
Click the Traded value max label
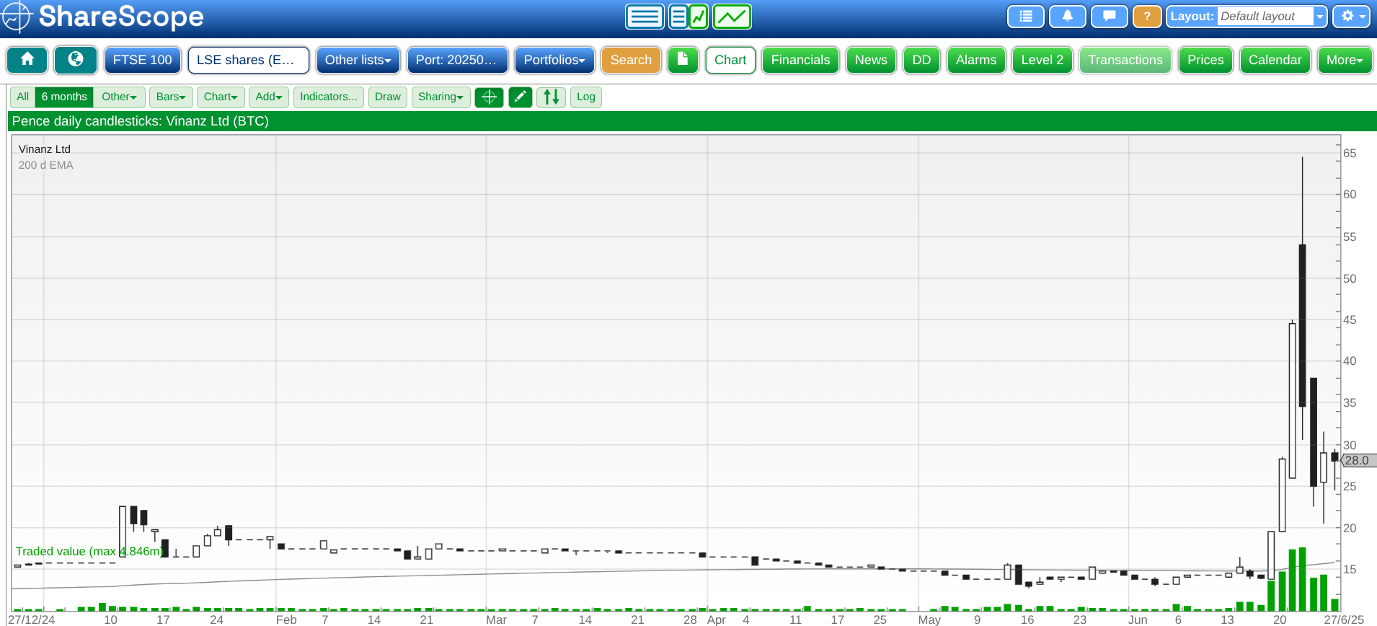coord(89,551)
